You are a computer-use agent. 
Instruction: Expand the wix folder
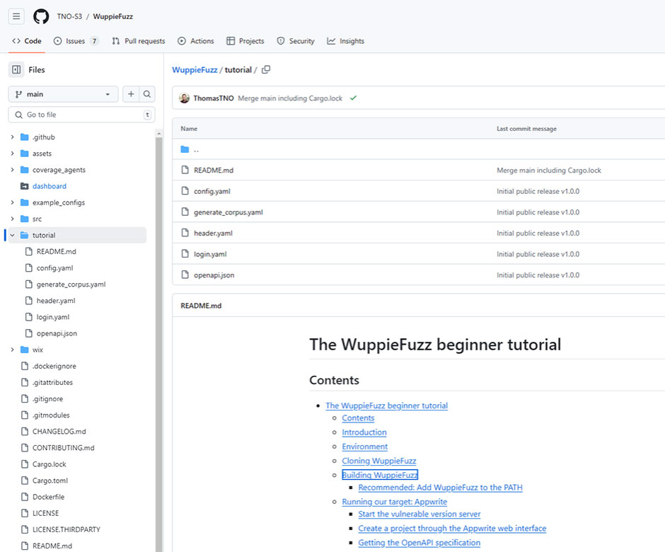13,350
